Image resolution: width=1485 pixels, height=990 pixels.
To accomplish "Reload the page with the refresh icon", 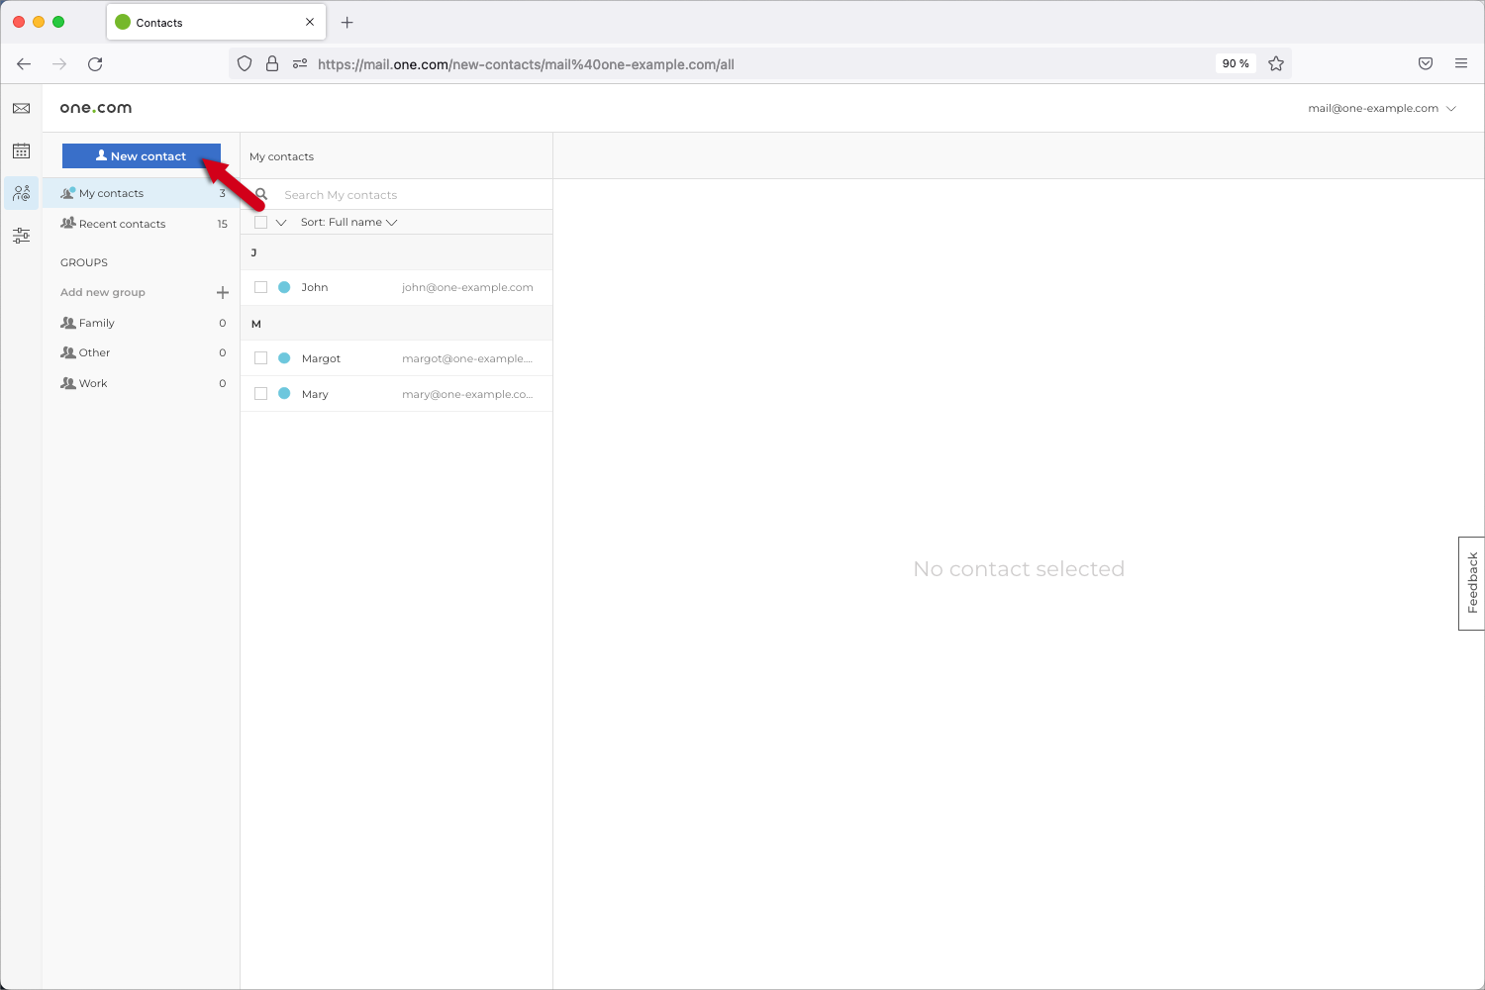I will (x=95, y=64).
